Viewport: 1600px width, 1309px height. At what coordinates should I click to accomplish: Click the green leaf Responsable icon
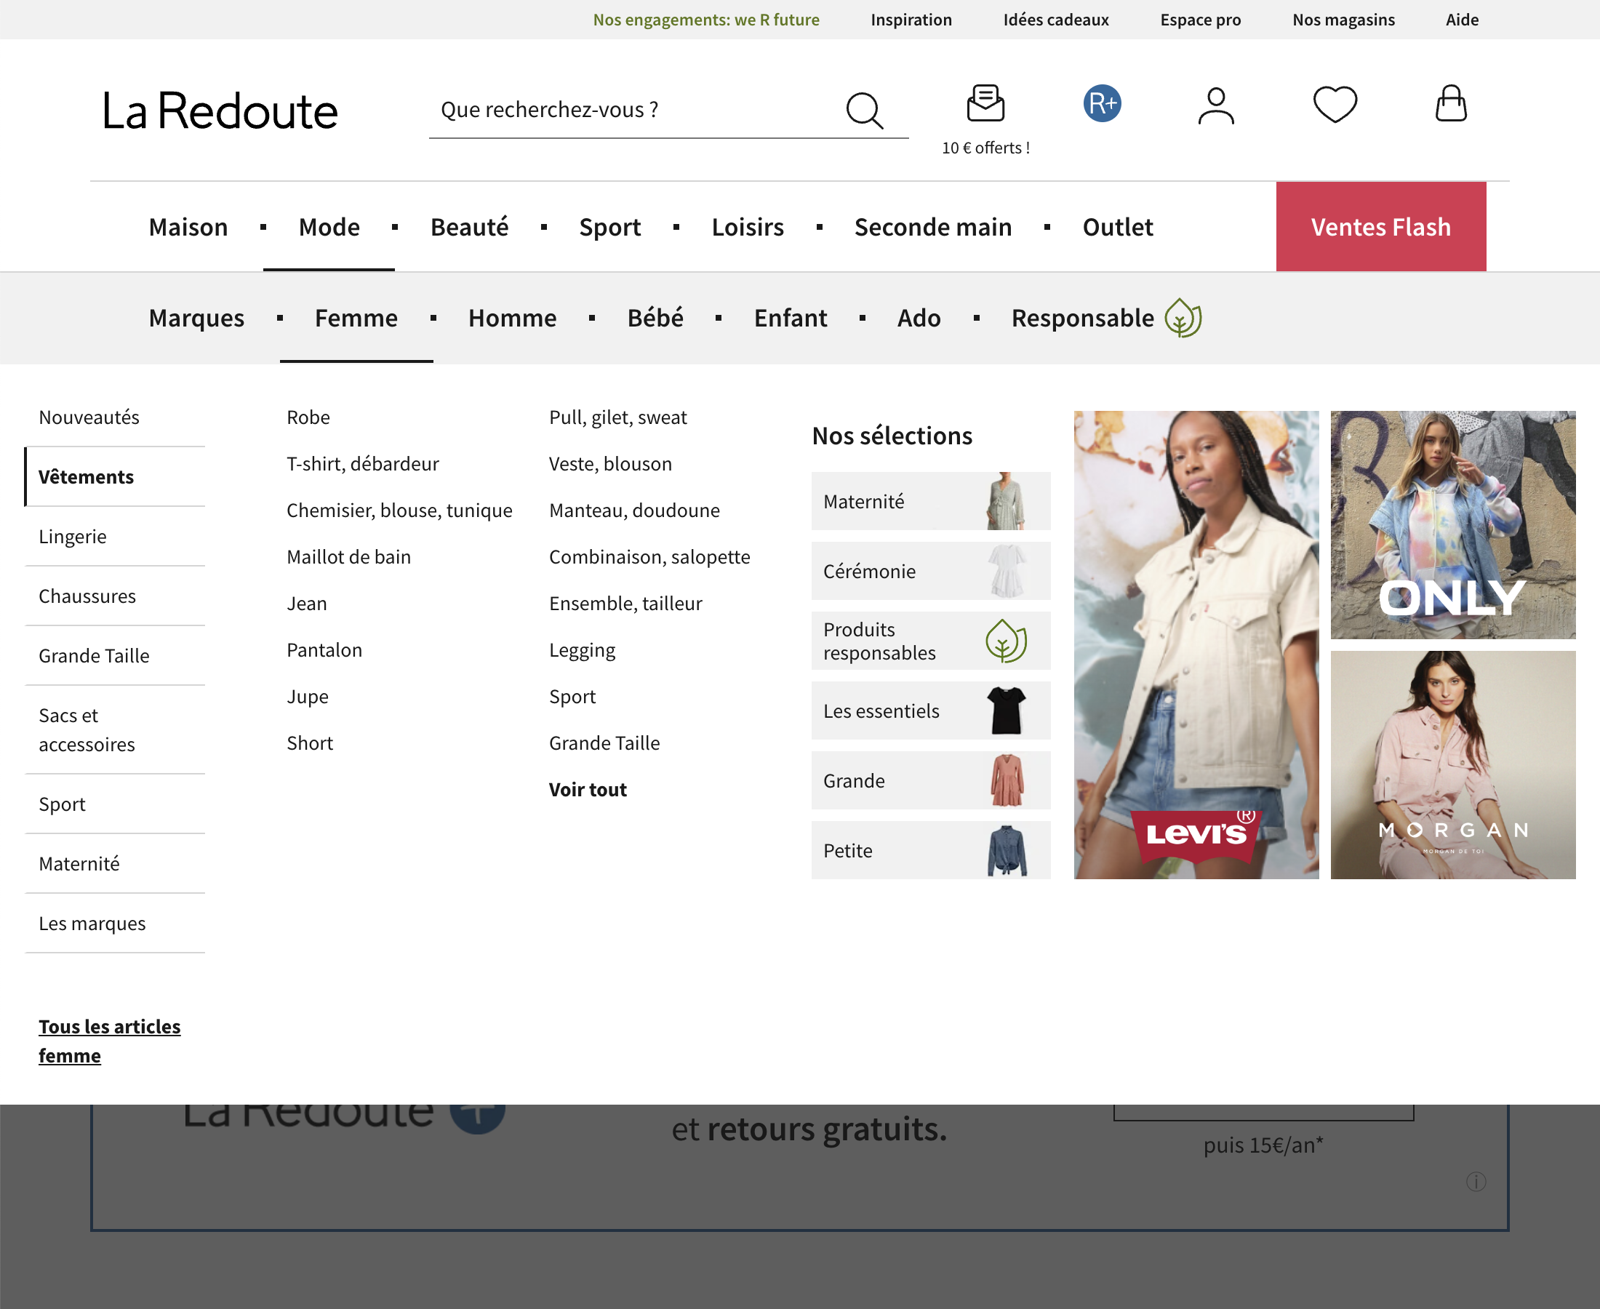tap(1183, 319)
